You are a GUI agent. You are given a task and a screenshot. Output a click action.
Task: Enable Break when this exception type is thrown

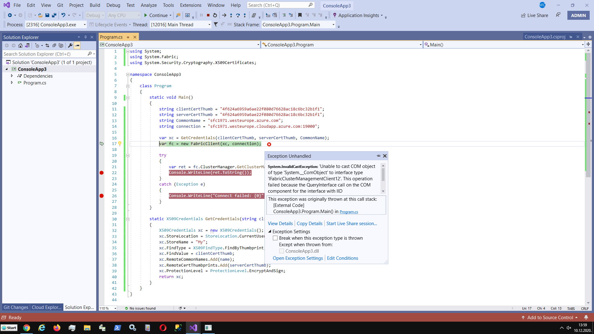coord(275,238)
